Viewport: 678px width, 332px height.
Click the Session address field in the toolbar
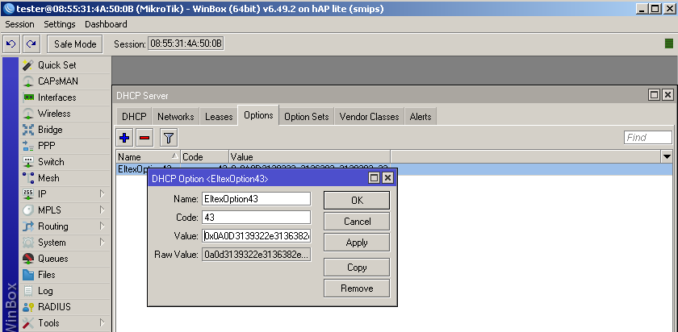[x=186, y=44]
